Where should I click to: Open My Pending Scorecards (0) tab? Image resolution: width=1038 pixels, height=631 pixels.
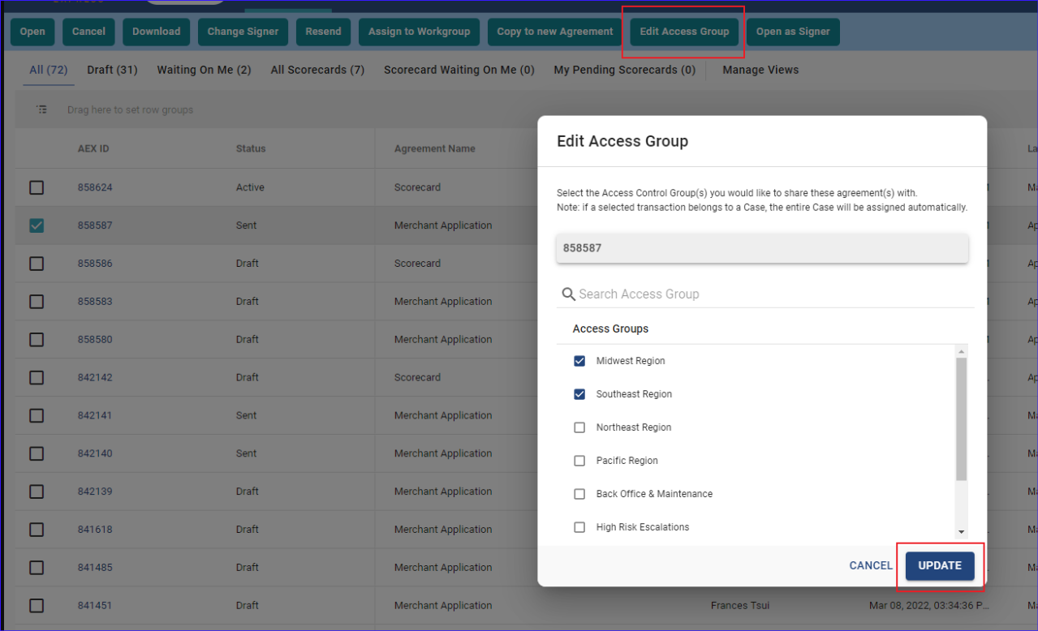(x=625, y=70)
